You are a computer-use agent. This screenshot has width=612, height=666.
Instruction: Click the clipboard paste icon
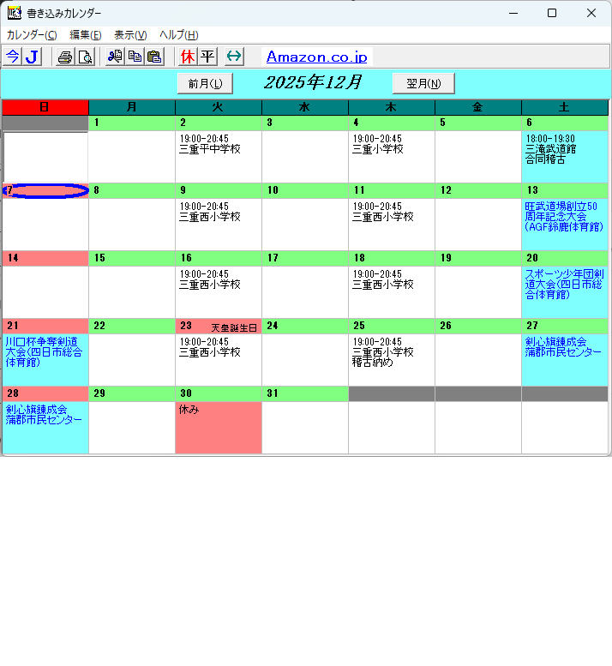(x=154, y=57)
